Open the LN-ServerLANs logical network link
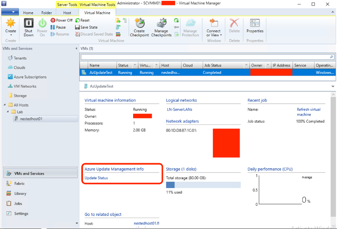Viewport: 337px width, 229px height. [x=179, y=110]
